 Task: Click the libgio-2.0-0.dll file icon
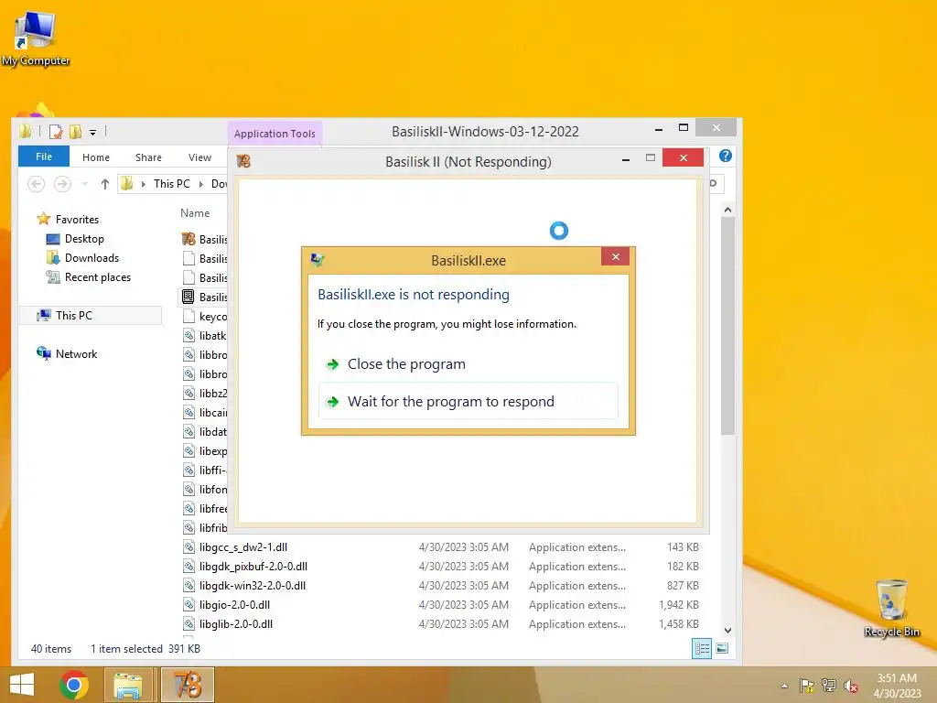tap(188, 605)
